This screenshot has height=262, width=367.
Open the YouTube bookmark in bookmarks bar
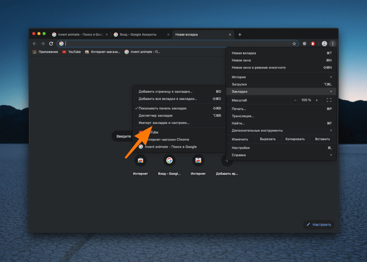pyautogui.click(x=71, y=52)
